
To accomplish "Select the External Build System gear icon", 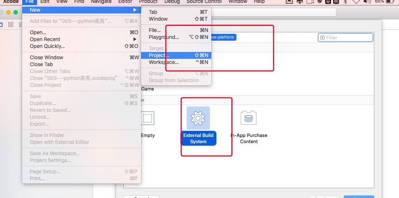I will (198, 118).
